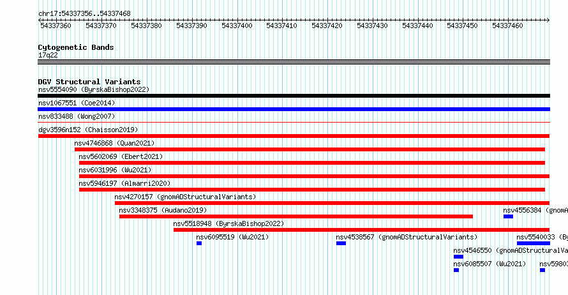Screen dimensions: 568x295
Task: Open nsv4538567 (gnomADStructuralVariants) label
Action: point(407,237)
